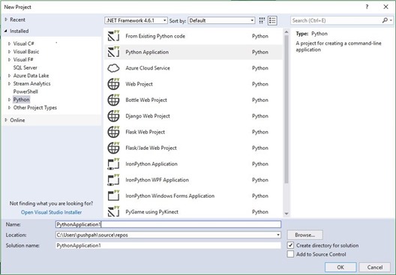Select the Azure Cloud Service template label
The width and height of the screenshot is (396, 275).
148,68
